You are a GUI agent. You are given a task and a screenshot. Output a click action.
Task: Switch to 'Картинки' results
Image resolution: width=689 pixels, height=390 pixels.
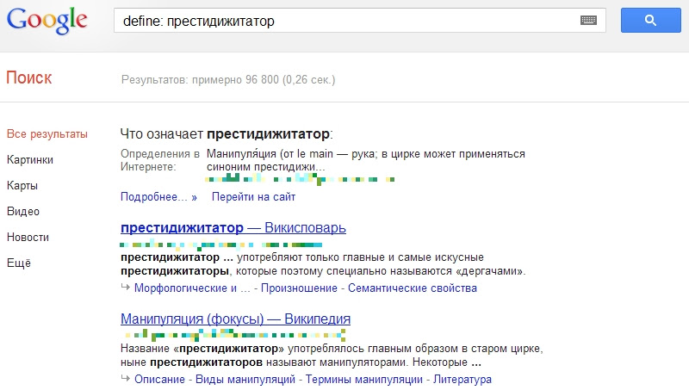(x=30, y=160)
